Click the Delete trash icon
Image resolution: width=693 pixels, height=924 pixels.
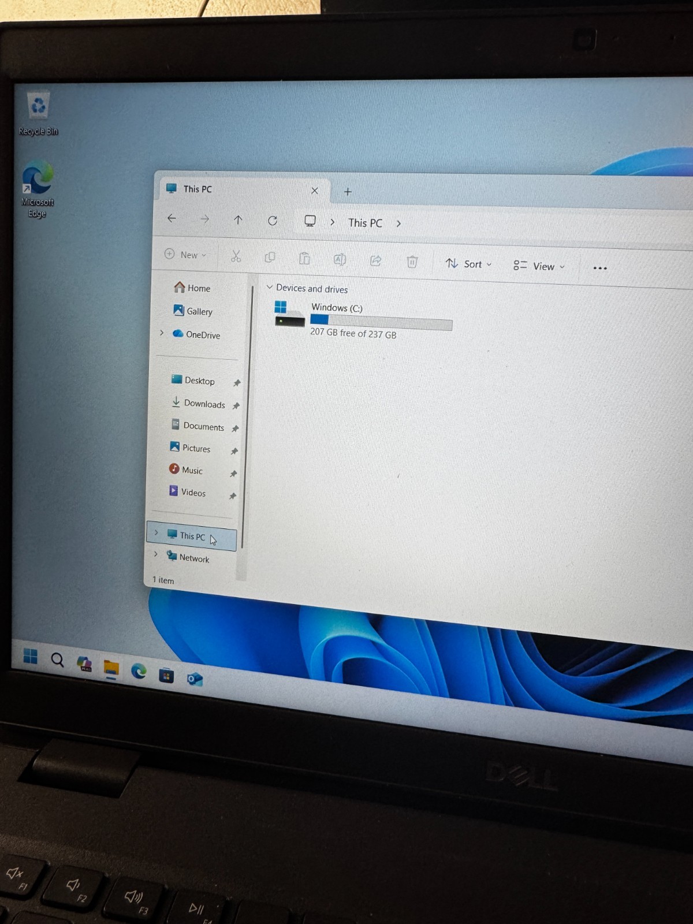tap(412, 262)
